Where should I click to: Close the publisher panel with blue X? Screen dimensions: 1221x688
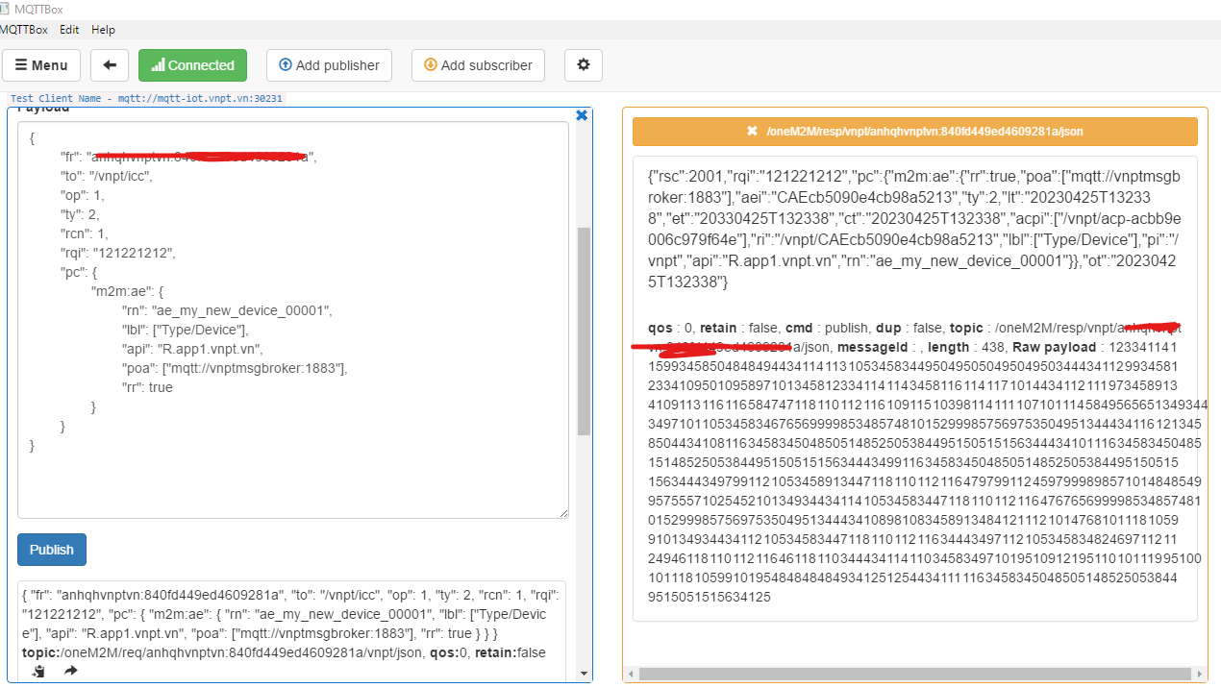581,115
